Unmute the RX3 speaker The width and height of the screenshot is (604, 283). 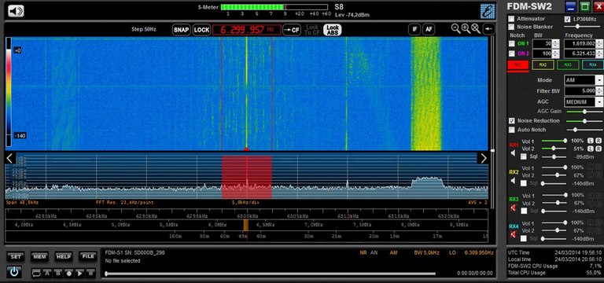point(513,208)
